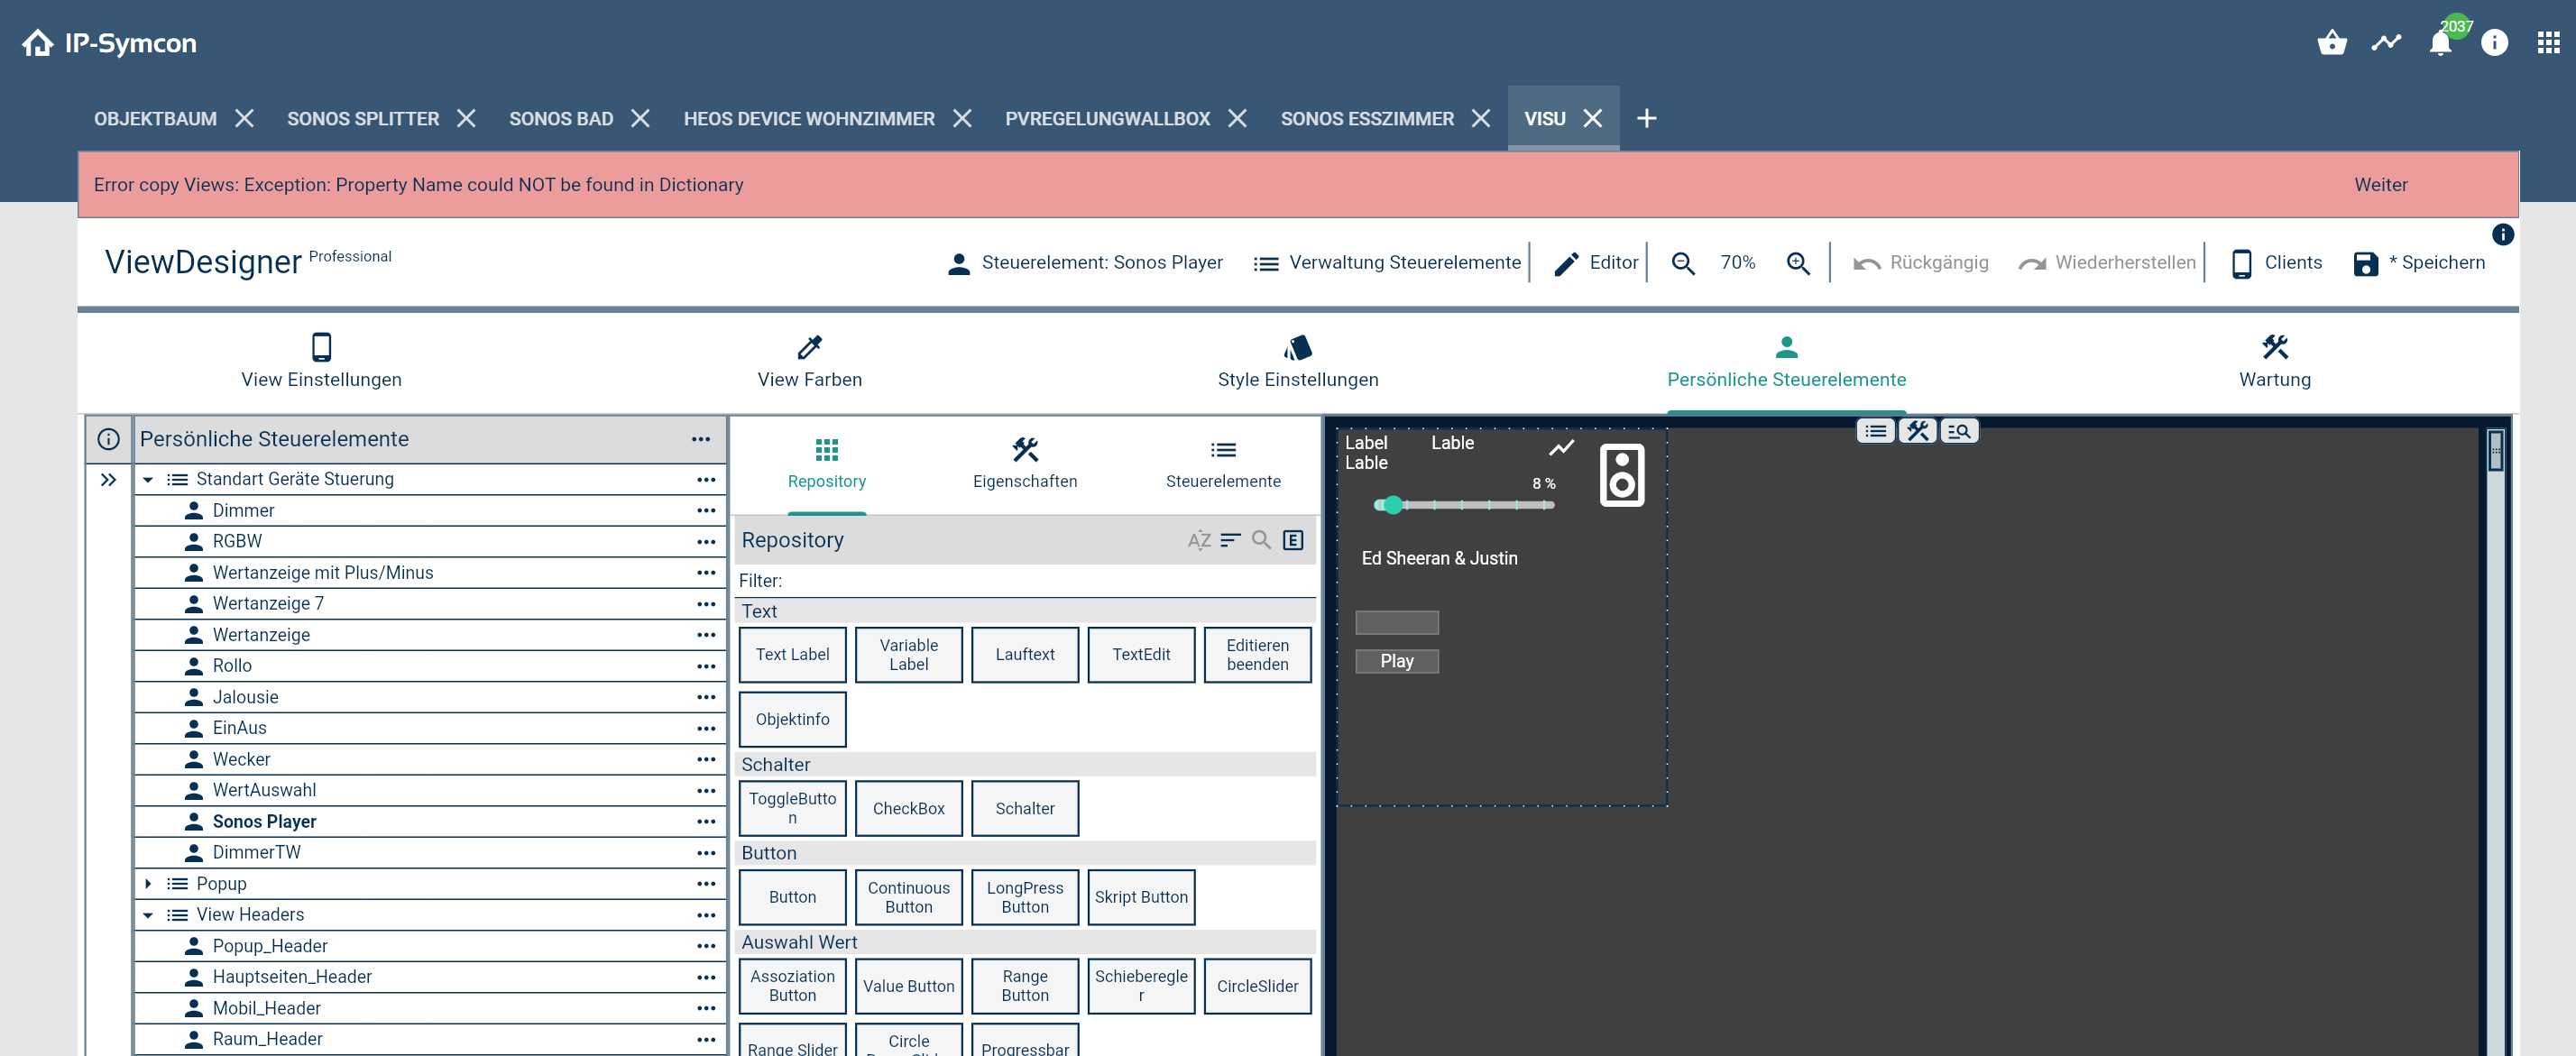Open Style Einstellungen tab
Image resolution: width=2576 pixels, height=1056 pixels.
click(x=1297, y=361)
